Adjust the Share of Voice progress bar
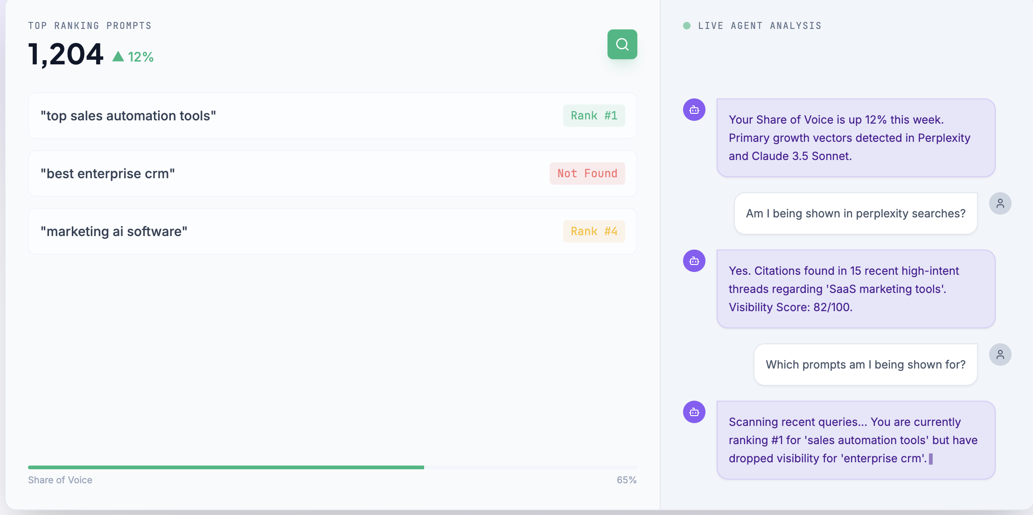1033x515 pixels. pos(332,466)
